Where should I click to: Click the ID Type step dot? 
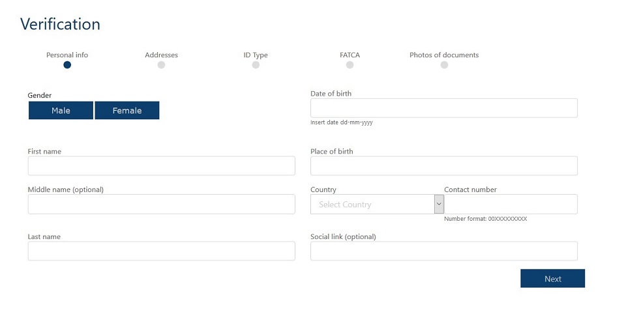(256, 65)
